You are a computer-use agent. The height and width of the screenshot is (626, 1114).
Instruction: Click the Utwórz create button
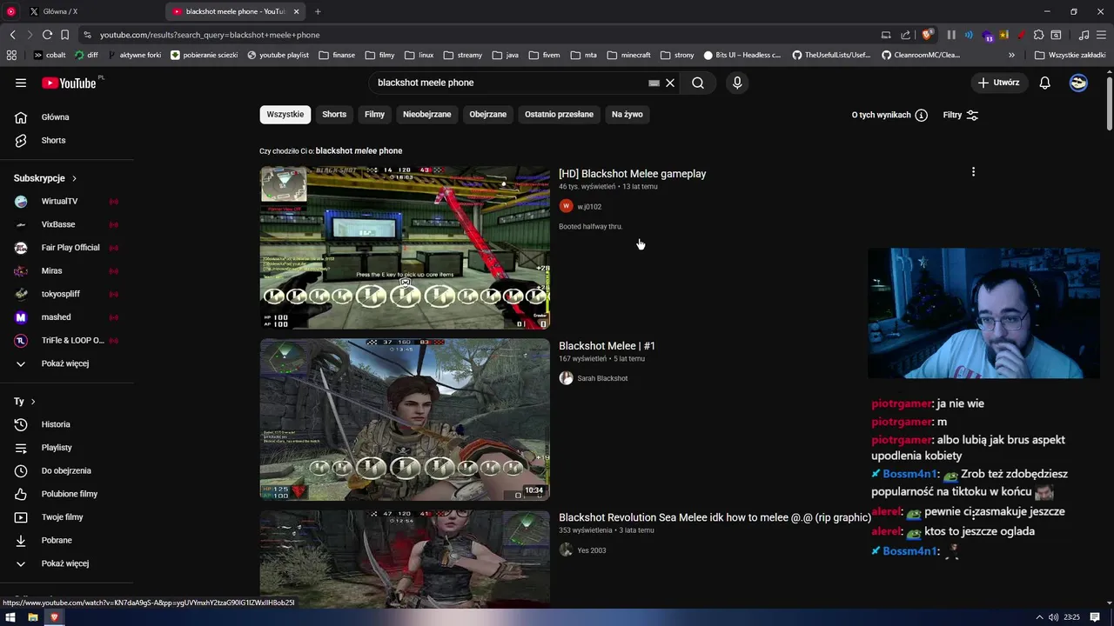click(998, 83)
